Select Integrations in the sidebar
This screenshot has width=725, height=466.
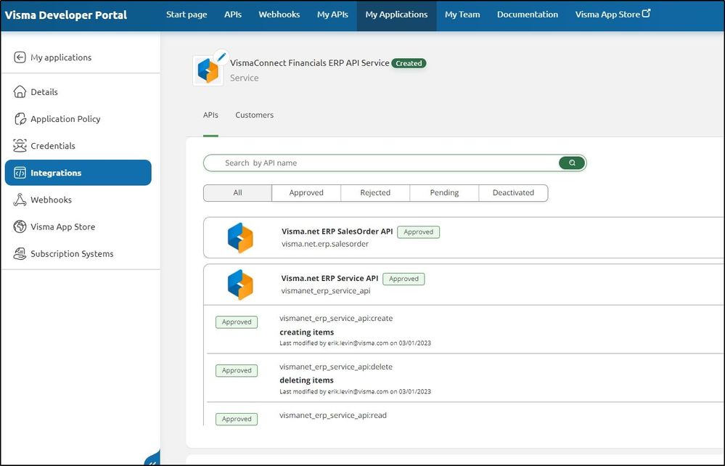(78, 173)
